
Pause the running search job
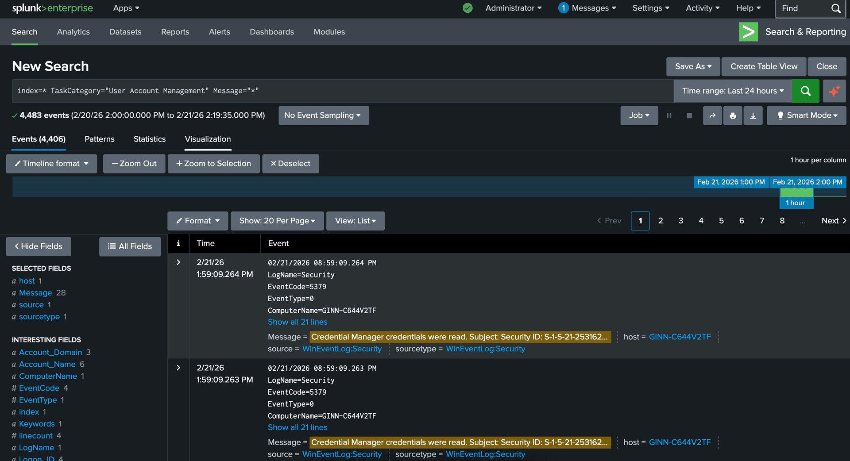(669, 115)
